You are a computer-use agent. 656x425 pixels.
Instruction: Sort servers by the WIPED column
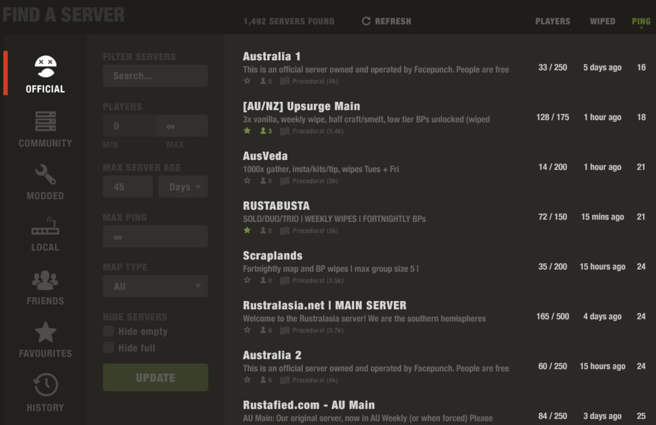603,21
